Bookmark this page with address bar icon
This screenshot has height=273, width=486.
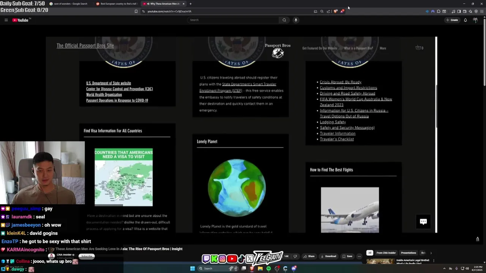point(136,11)
